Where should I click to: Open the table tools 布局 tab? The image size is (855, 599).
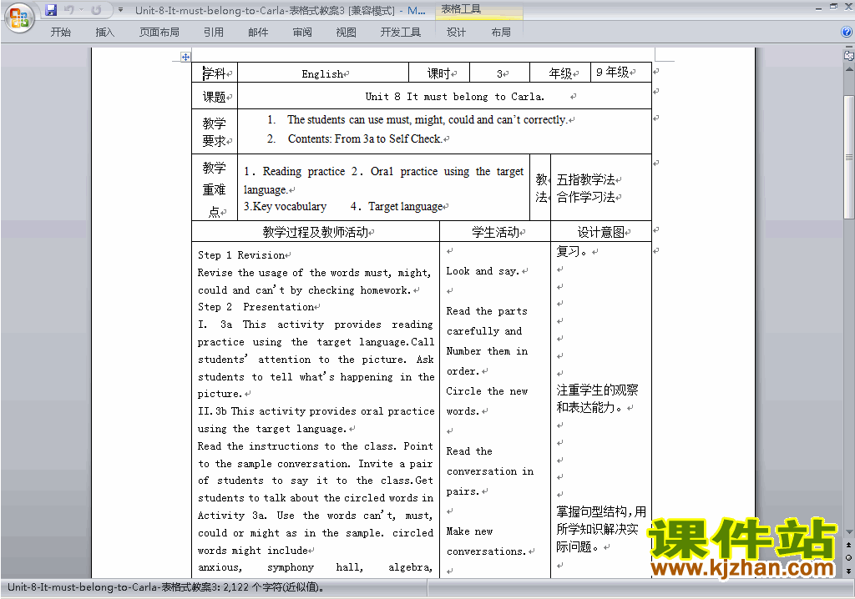coord(501,33)
